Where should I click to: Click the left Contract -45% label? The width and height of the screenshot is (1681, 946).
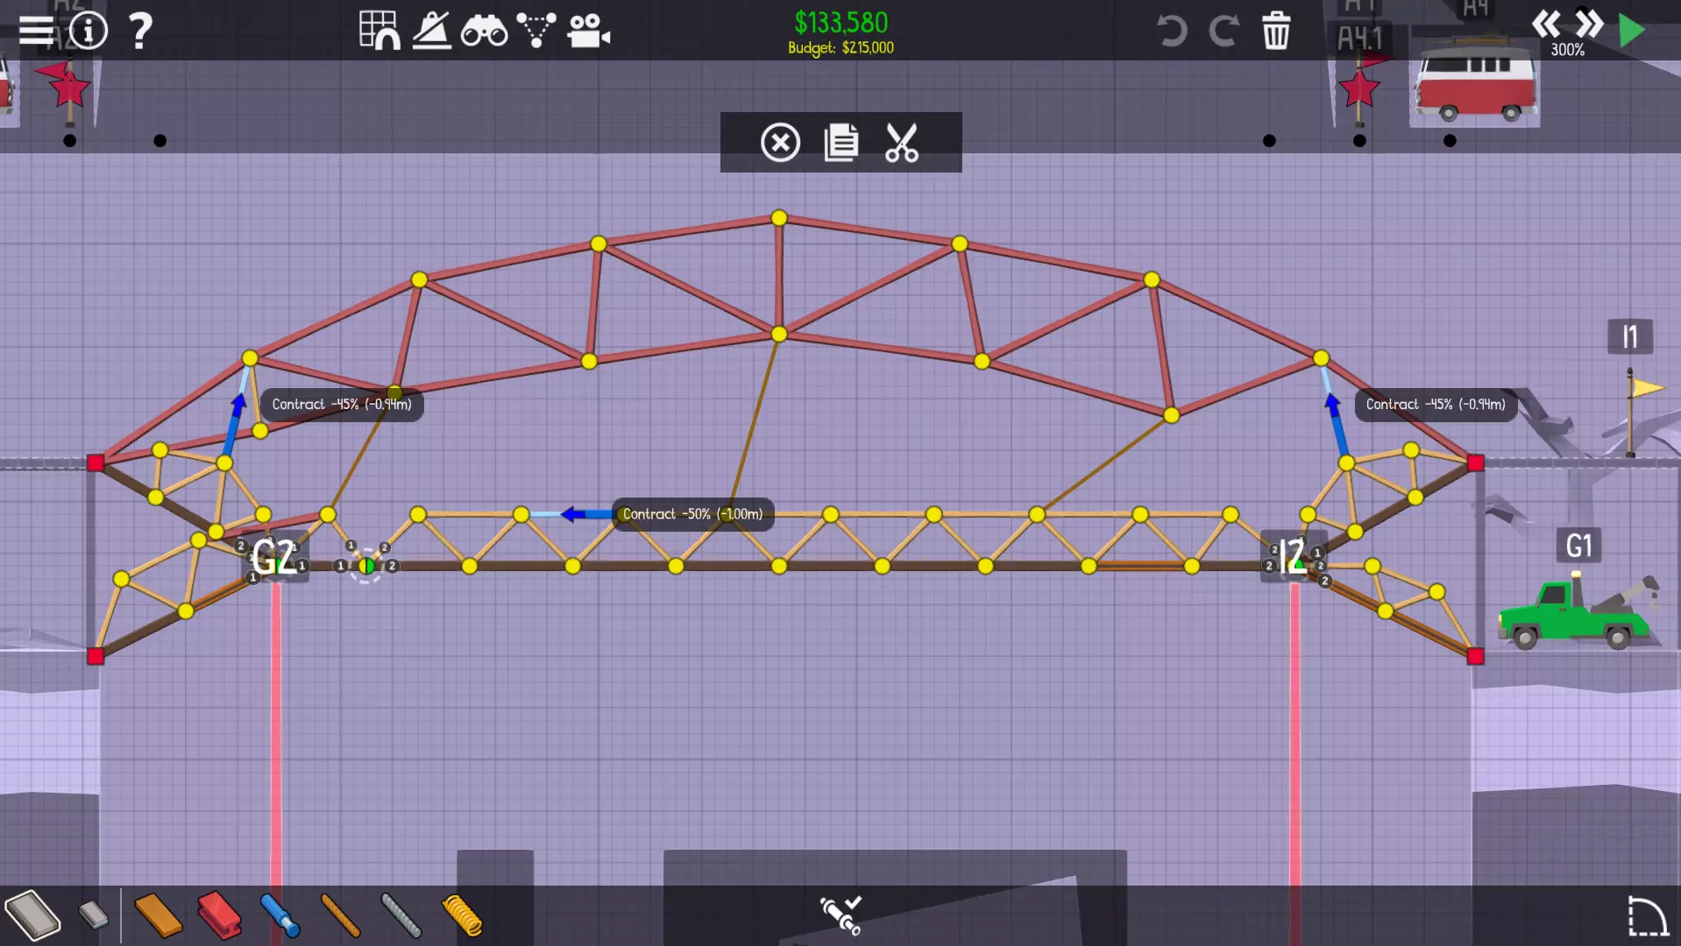coord(342,405)
